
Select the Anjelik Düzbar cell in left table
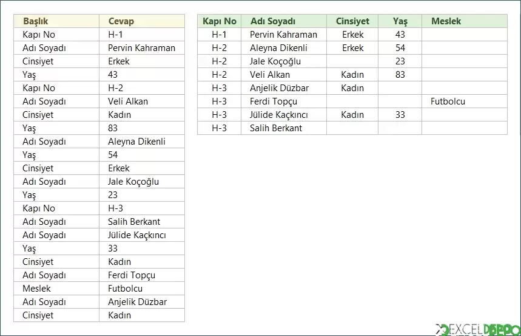(x=142, y=302)
